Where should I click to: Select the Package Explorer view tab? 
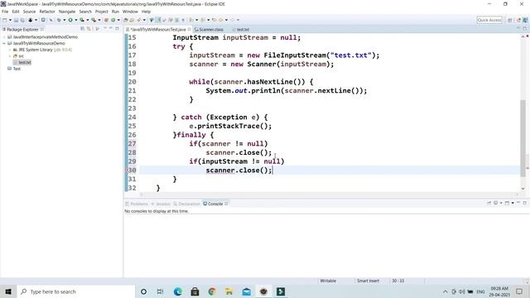click(x=22, y=30)
